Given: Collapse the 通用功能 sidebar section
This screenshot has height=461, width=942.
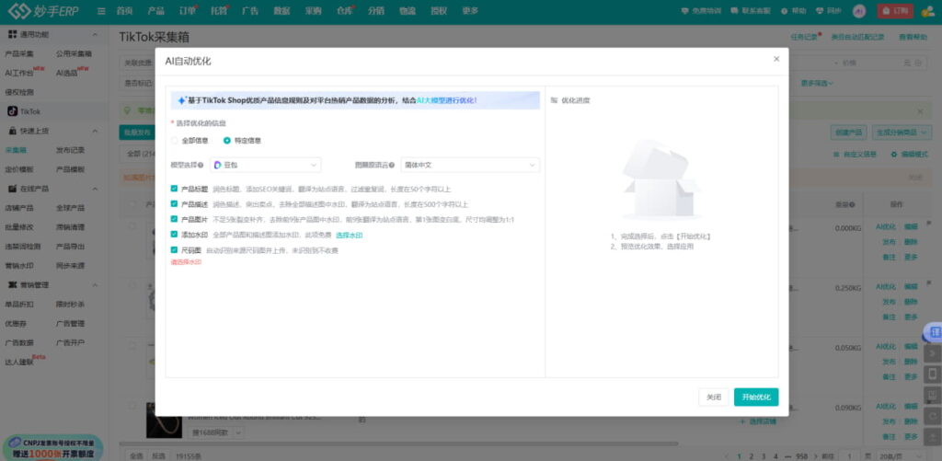Looking at the screenshot, I should [95, 35].
